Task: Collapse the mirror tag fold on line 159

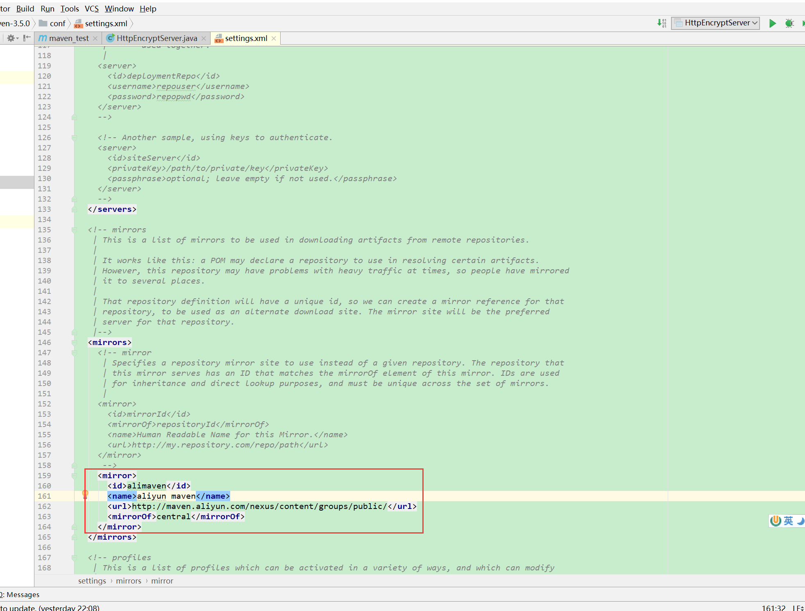Action: [x=74, y=476]
